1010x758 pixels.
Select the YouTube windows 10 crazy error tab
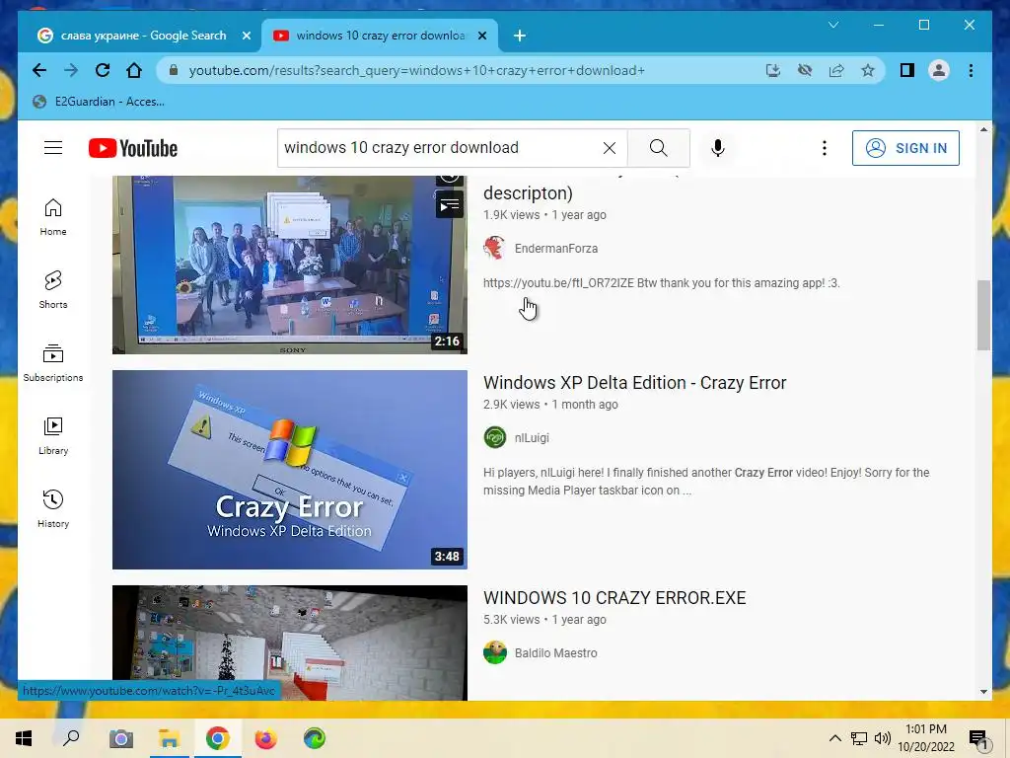(x=381, y=36)
